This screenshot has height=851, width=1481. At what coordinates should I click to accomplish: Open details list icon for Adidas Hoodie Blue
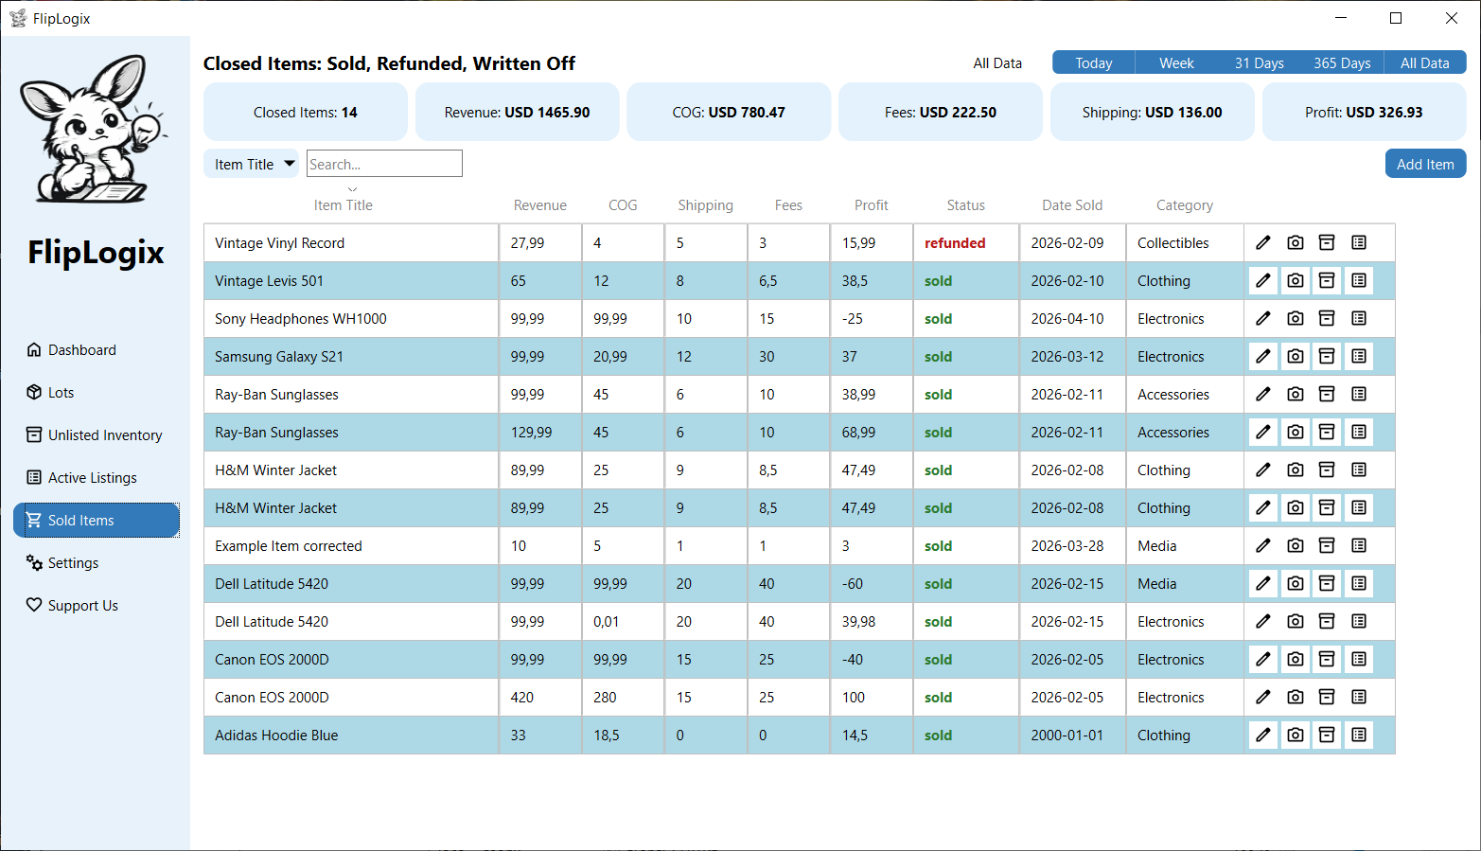coord(1359,736)
